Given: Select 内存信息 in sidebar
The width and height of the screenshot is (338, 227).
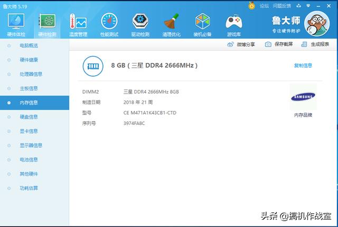Looking at the screenshot, I should (34, 103).
